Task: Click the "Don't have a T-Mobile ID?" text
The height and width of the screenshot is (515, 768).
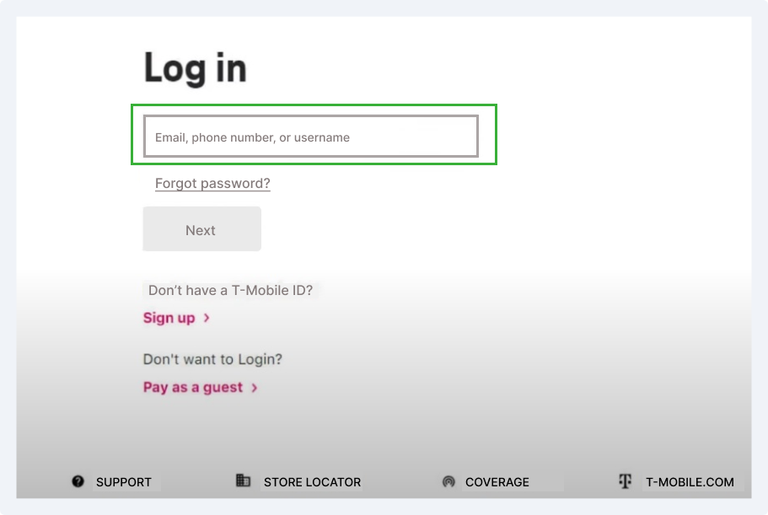Action: [230, 290]
